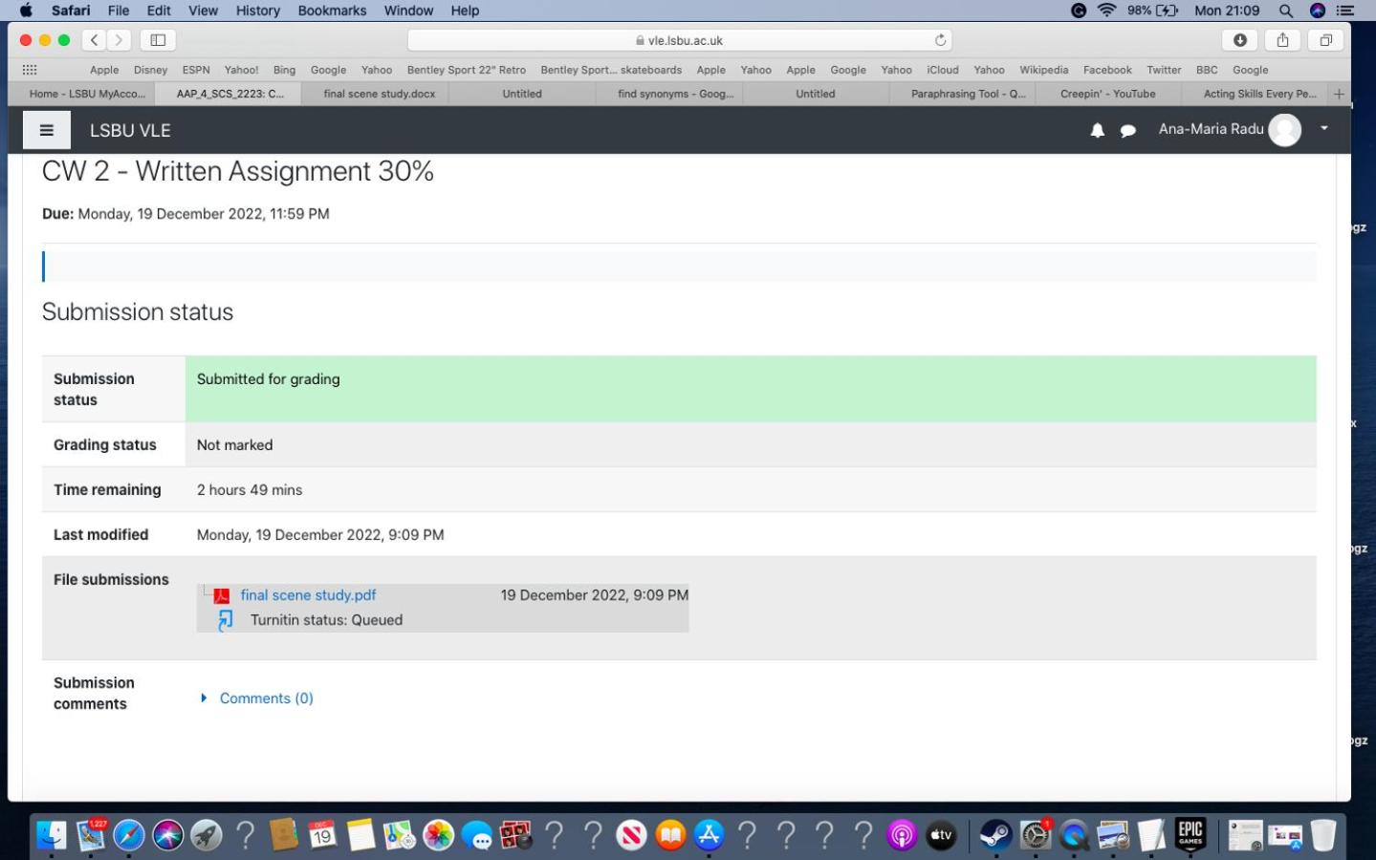Open Photos in the dock
Viewport: 1376px width, 860px height.
438,835
